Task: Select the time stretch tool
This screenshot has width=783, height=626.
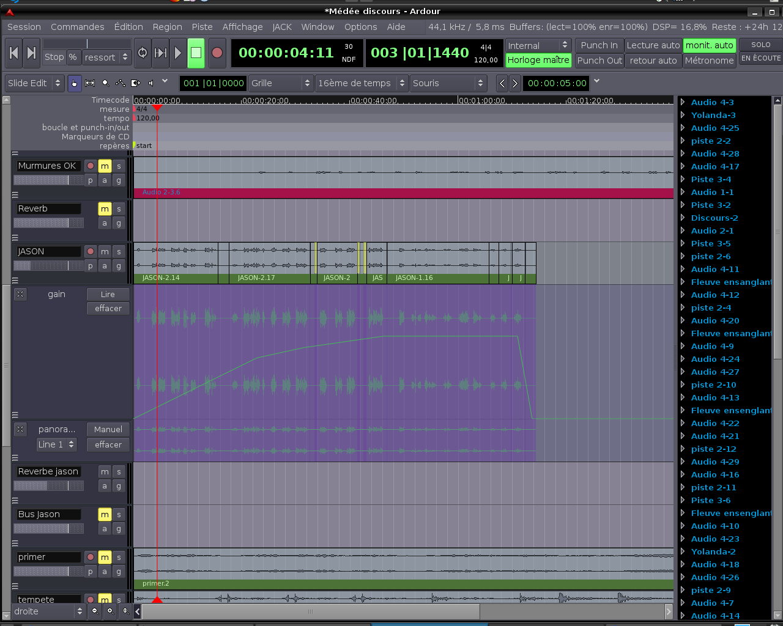Action: tap(136, 83)
